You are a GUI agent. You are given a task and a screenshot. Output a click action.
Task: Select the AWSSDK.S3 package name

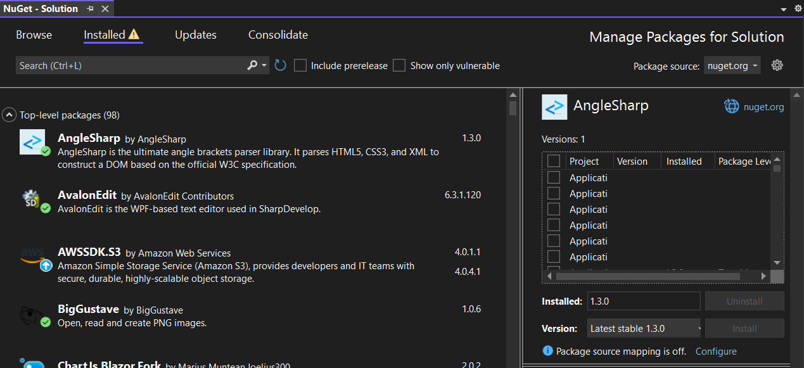89,252
